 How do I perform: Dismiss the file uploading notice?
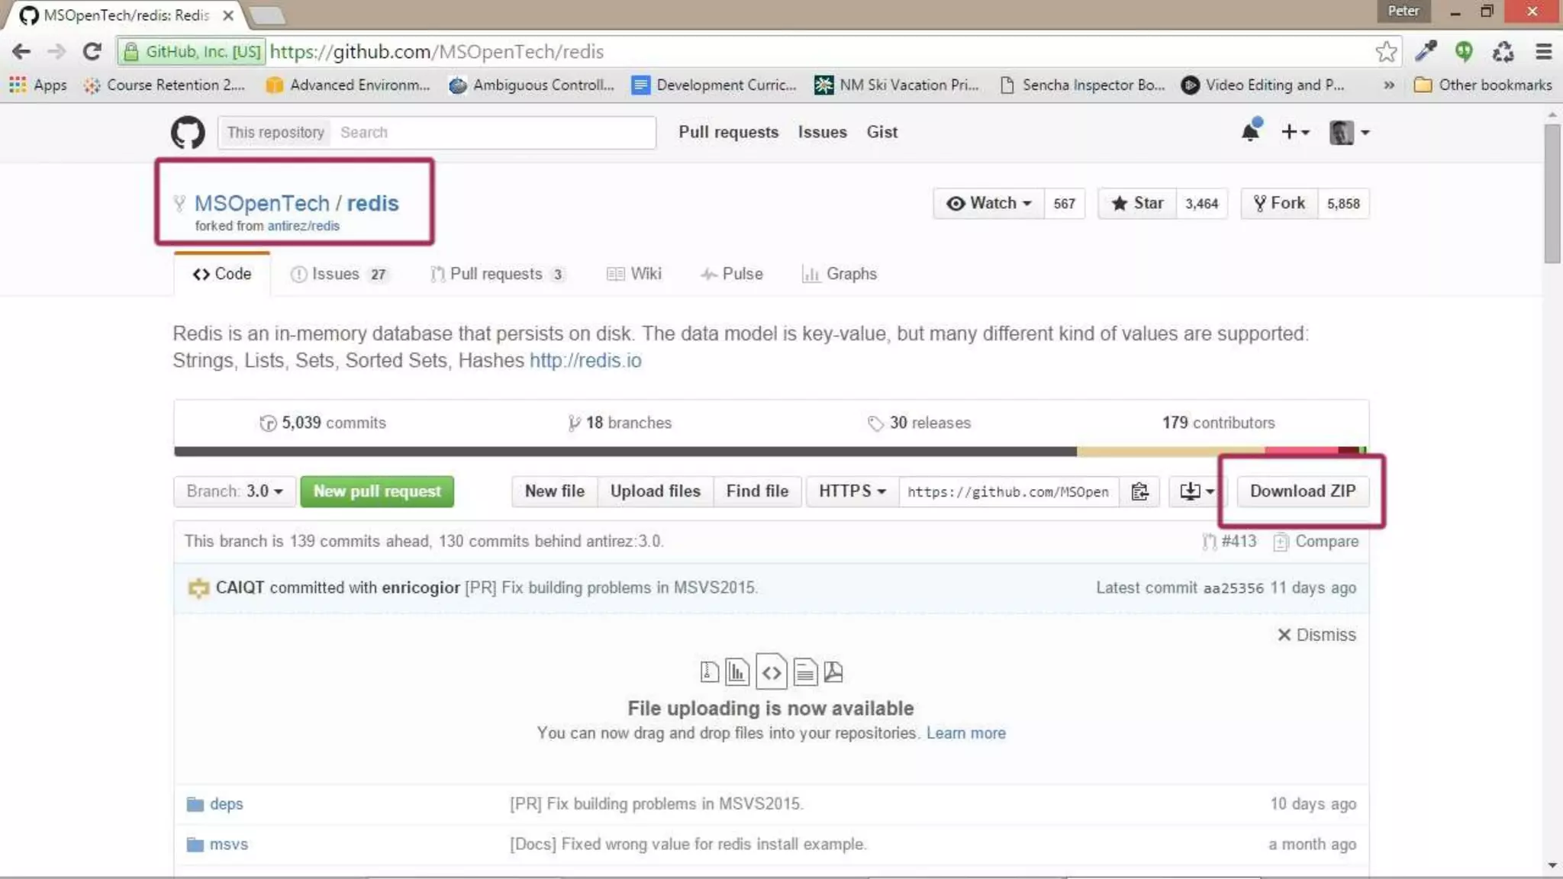click(x=1316, y=635)
